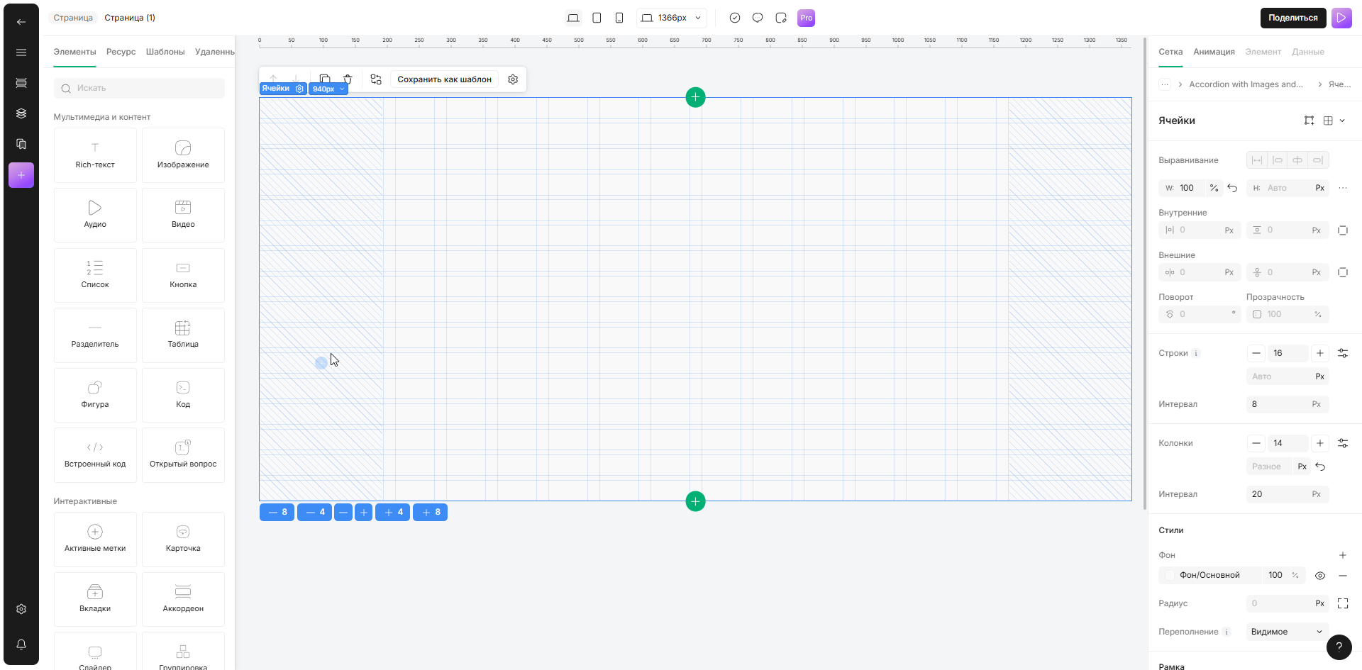Select tablet device preview icon

tap(597, 18)
